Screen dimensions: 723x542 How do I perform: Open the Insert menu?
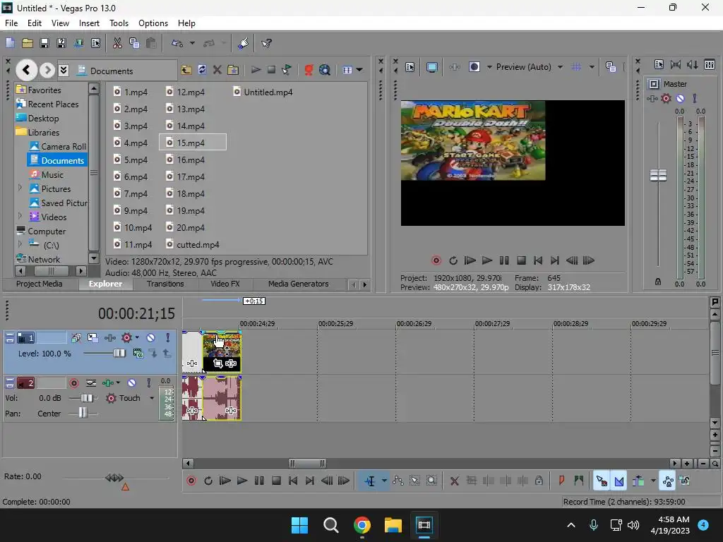pos(89,23)
